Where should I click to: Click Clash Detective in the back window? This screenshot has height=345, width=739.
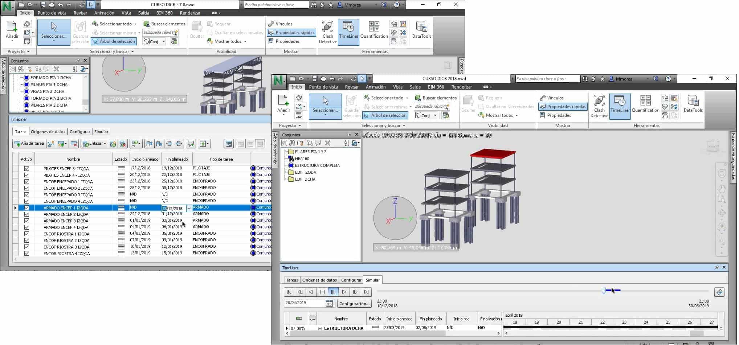327,32
